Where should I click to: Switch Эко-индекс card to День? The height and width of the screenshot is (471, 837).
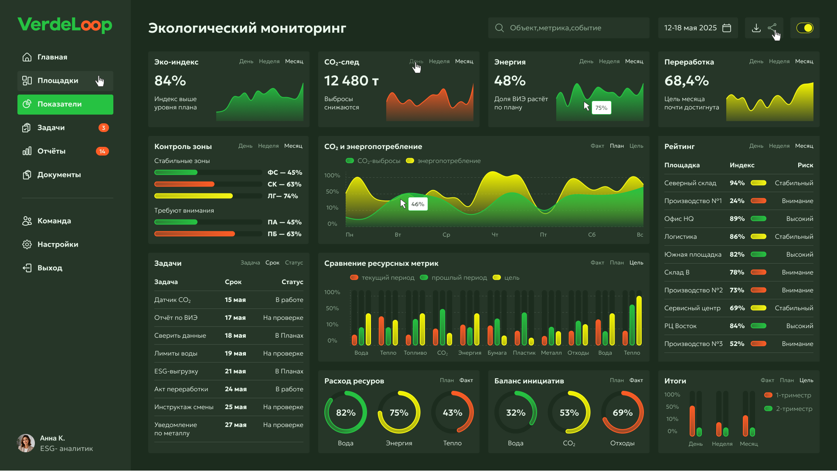coord(246,61)
